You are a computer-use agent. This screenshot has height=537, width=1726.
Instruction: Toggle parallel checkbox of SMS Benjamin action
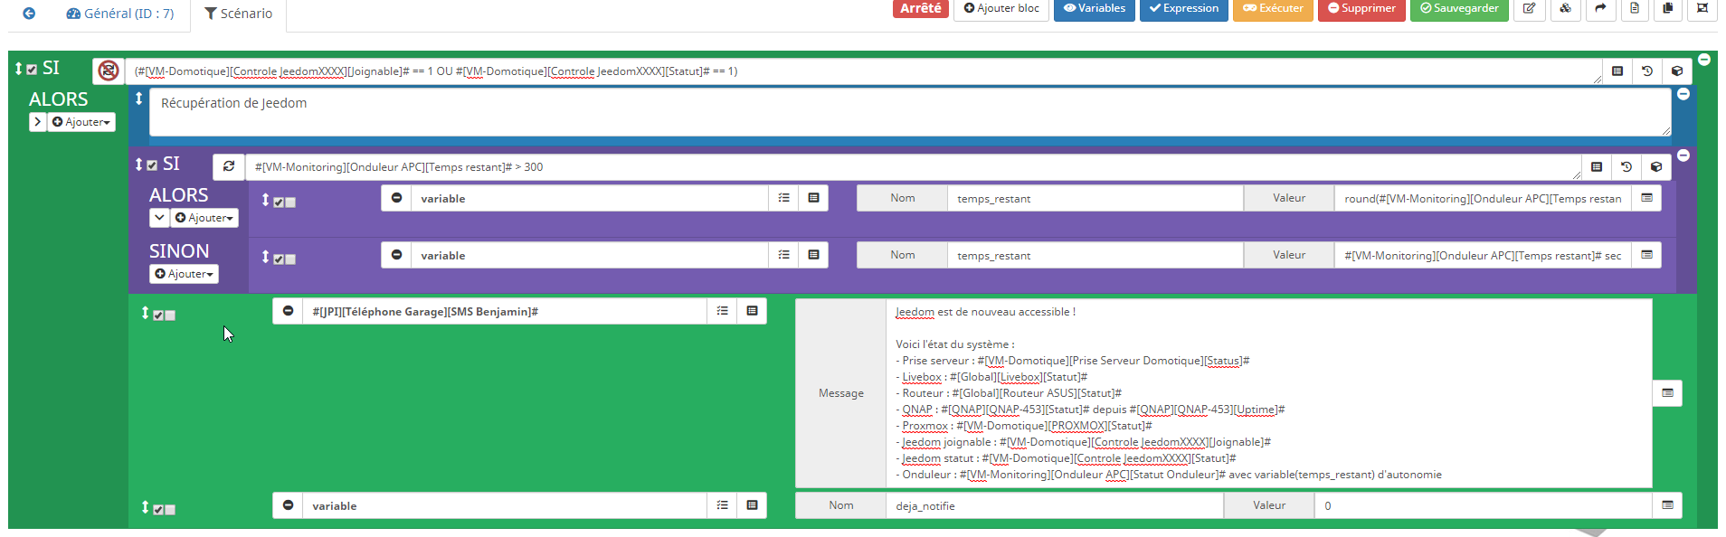tap(170, 316)
